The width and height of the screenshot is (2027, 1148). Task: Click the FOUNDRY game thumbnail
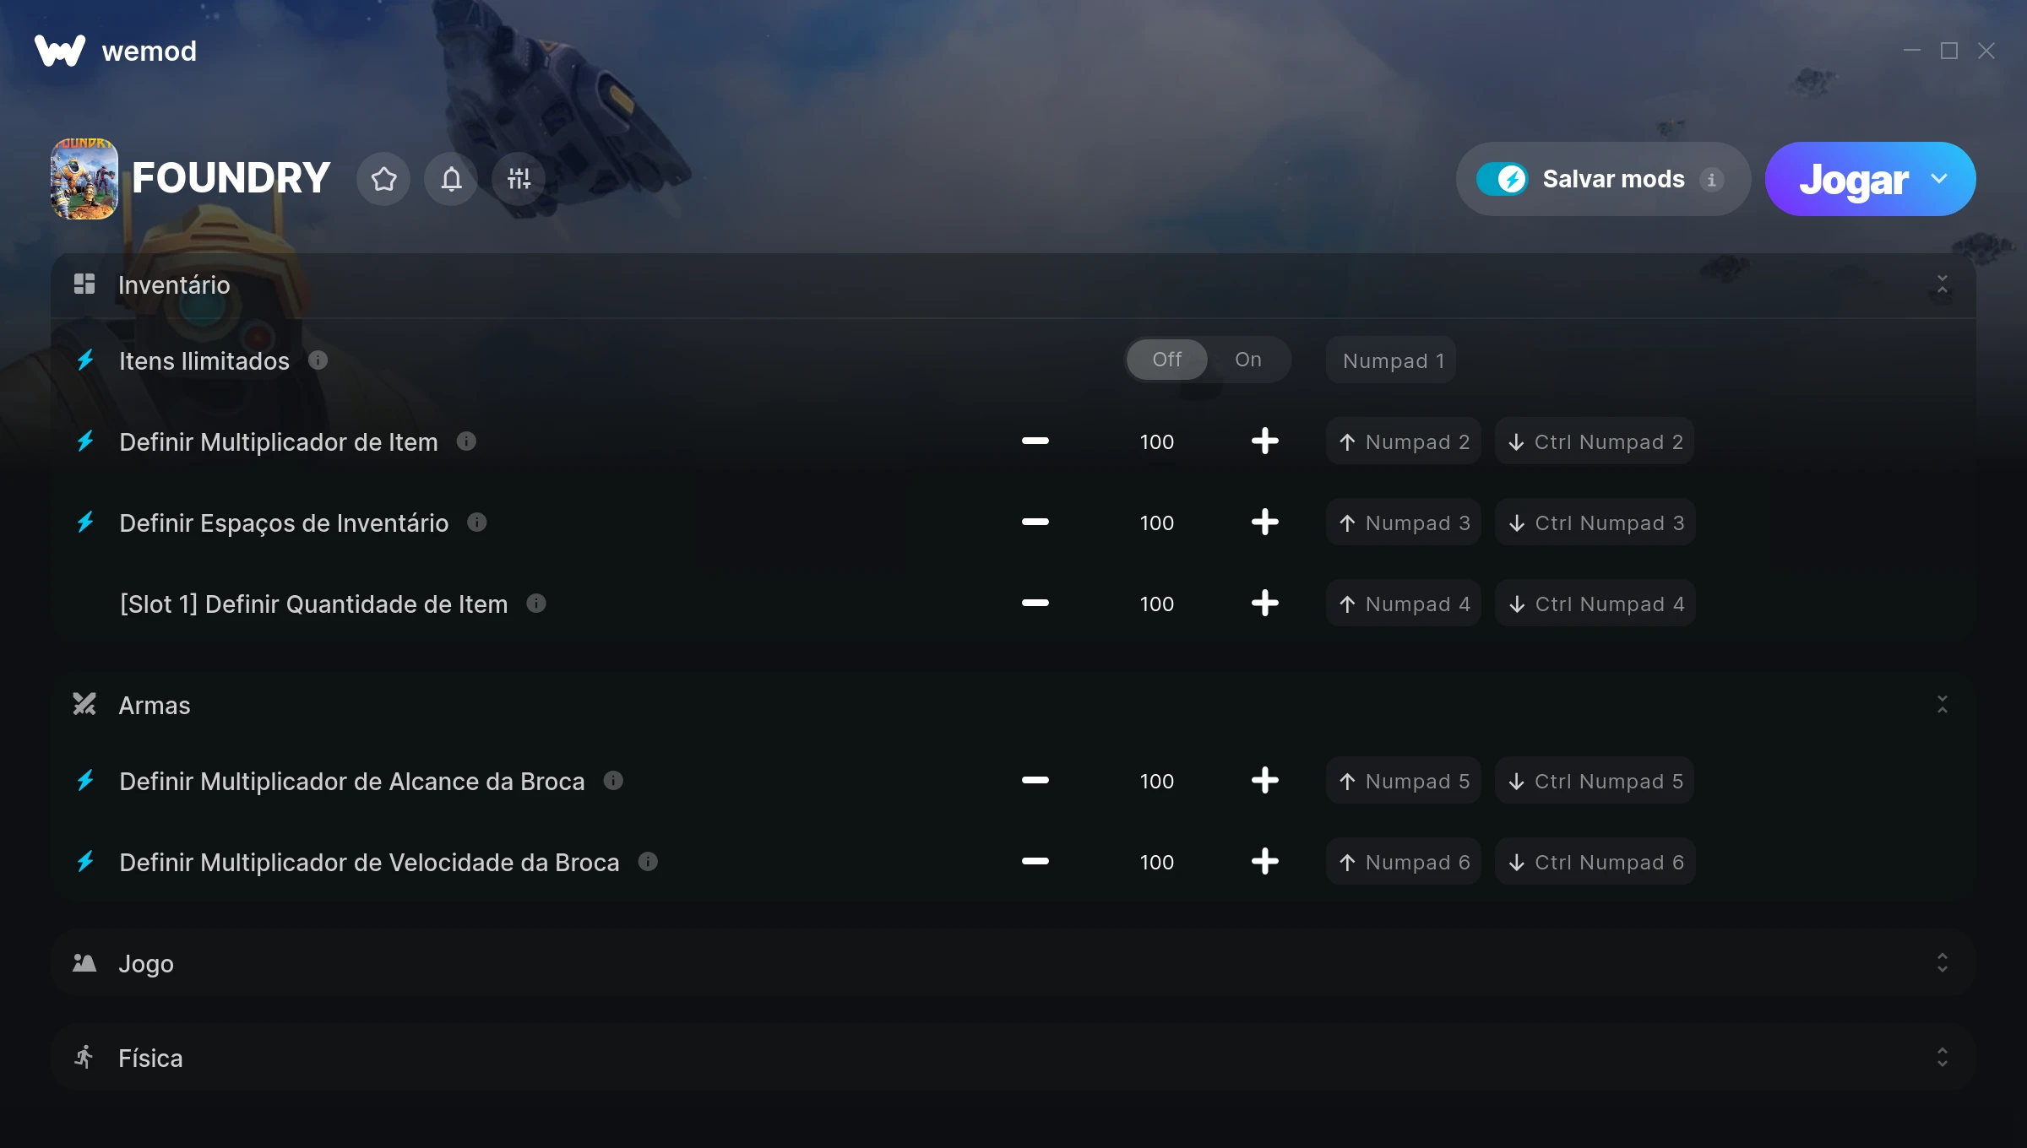(84, 179)
